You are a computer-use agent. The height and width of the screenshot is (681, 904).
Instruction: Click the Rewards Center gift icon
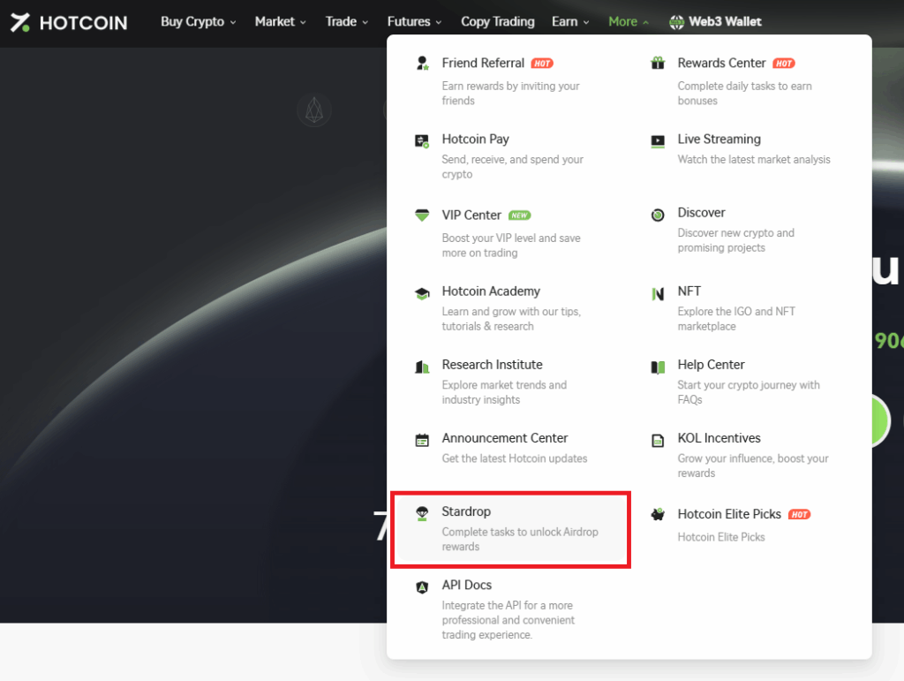coord(657,63)
